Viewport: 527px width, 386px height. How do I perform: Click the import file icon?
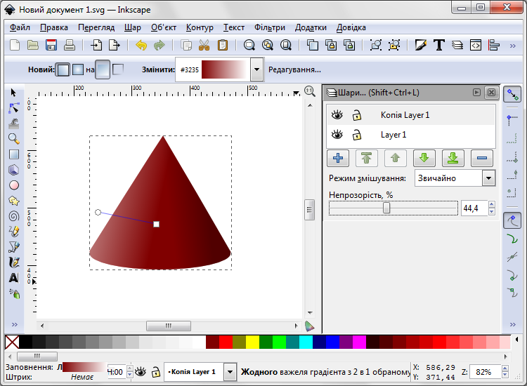pyautogui.click(x=96, y=45)
